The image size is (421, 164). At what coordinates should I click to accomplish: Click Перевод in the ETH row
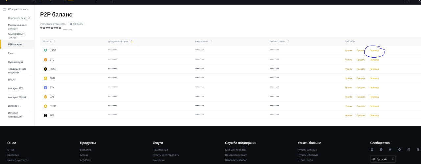point(374,87)
